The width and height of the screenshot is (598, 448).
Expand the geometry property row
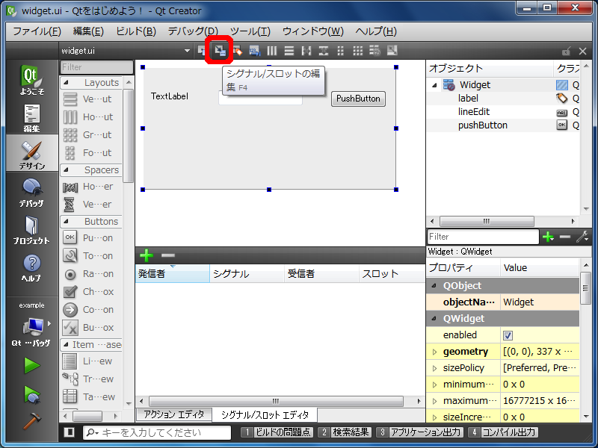click(434, 352)
